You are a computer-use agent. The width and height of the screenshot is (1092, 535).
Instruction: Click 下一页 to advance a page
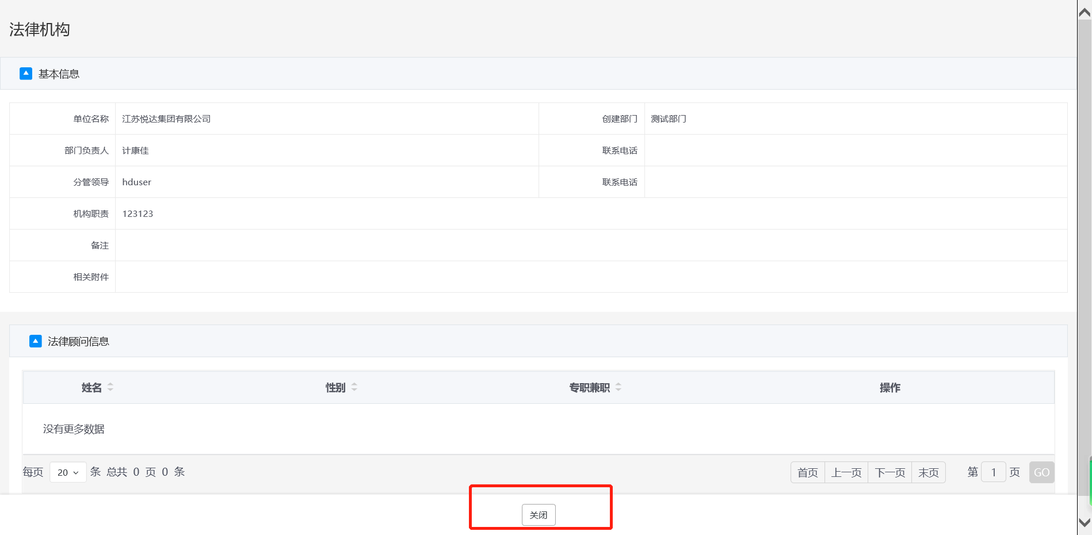[889, 472]
